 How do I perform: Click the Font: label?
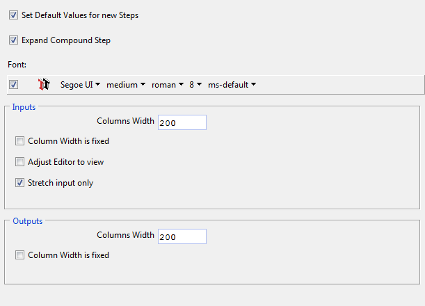[18, 65]
